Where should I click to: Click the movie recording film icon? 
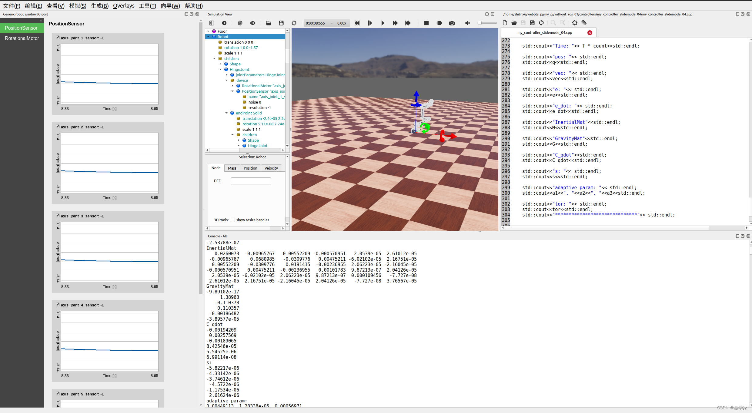[x=426, y=23]
